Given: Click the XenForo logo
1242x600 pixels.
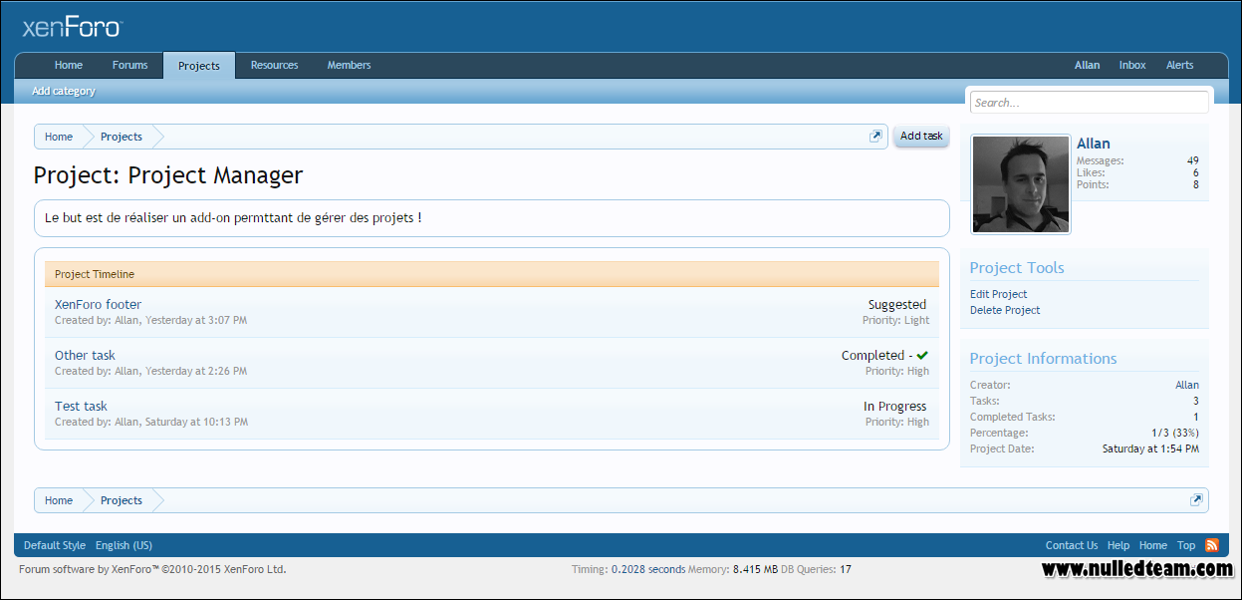Looking at the screenshot, I should coord(72,28).
